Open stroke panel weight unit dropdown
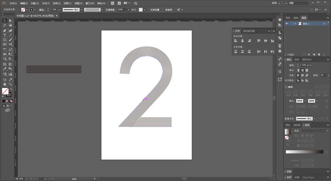Image resolution: width=331 pixels, height=181 pixels. (310, 65)
